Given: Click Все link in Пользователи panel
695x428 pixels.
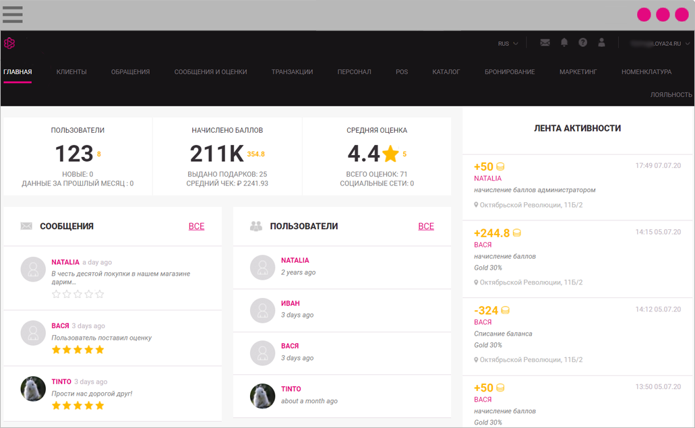Looking at the screenshot, I should coord(426,226).
